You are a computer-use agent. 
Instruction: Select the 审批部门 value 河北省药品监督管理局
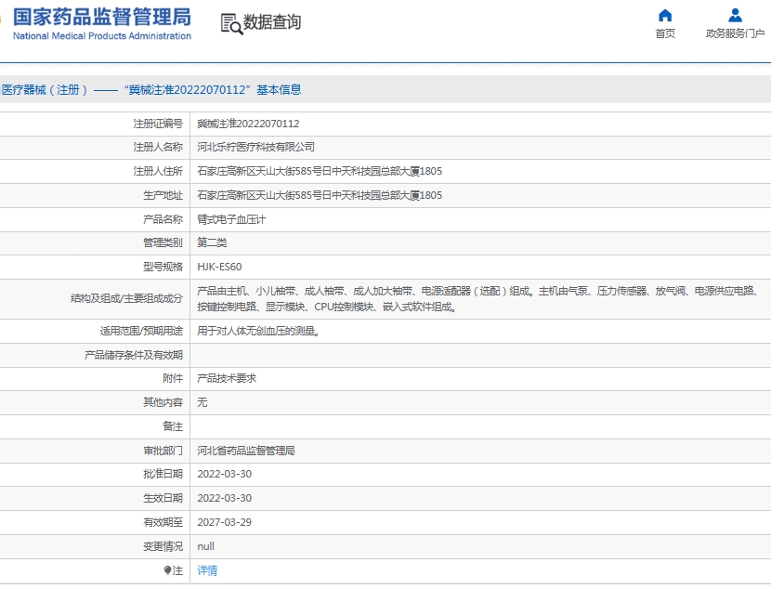[x=247, y=450]
